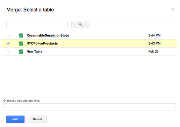Click the Cancel button
The image size is (180, 127).
coord(38,119)
